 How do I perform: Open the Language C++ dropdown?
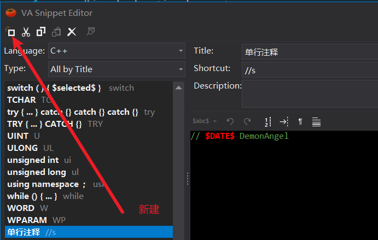(117, 51)
